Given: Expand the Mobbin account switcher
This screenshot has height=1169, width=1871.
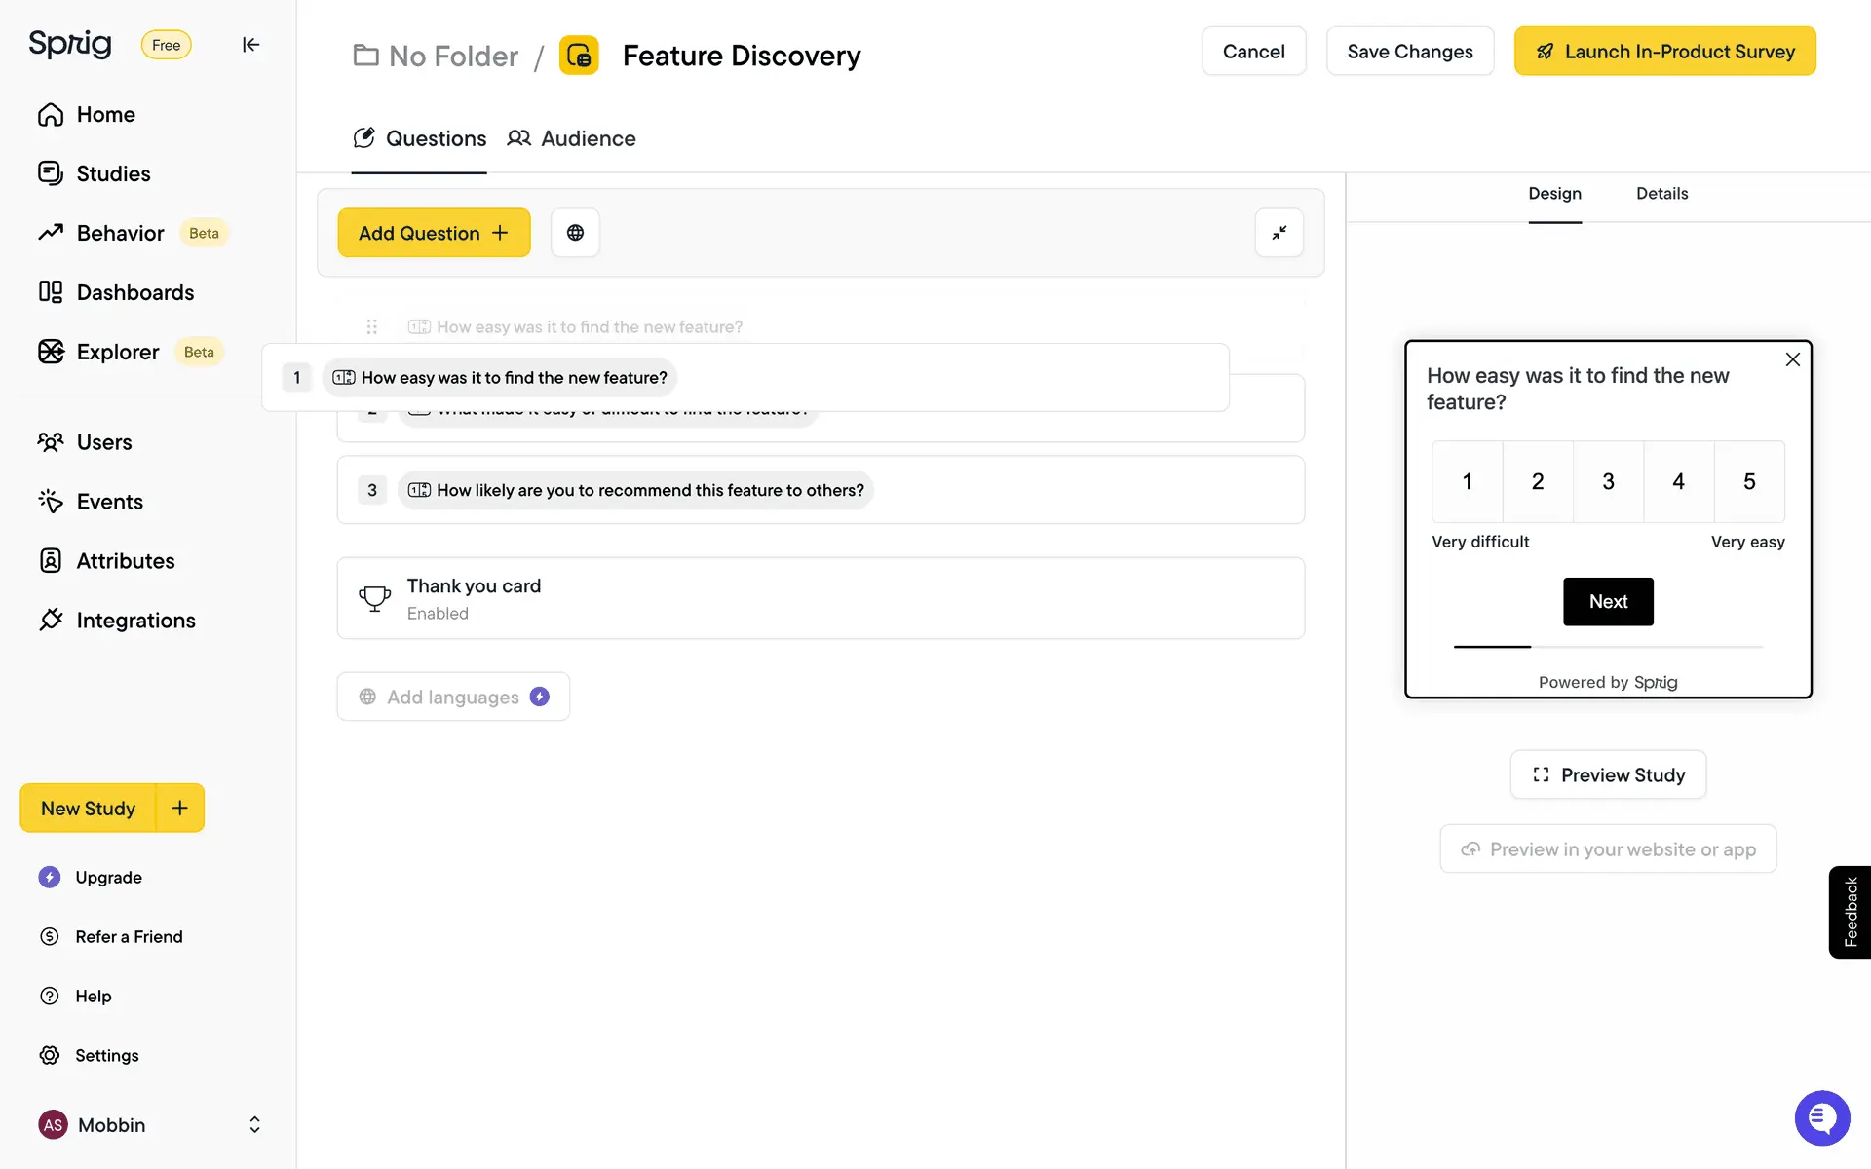Looking at the screenshot, I should tap(254, 1124).
